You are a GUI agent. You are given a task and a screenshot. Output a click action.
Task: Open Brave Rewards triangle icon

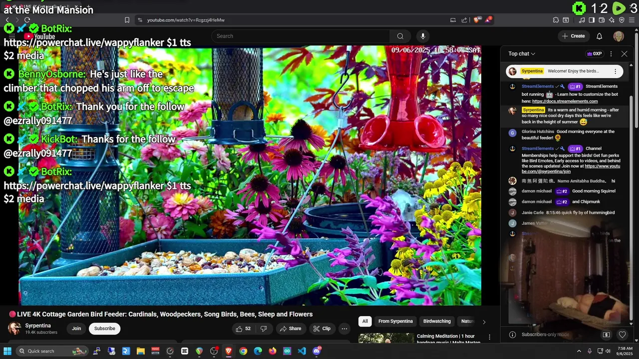point(489,20)
